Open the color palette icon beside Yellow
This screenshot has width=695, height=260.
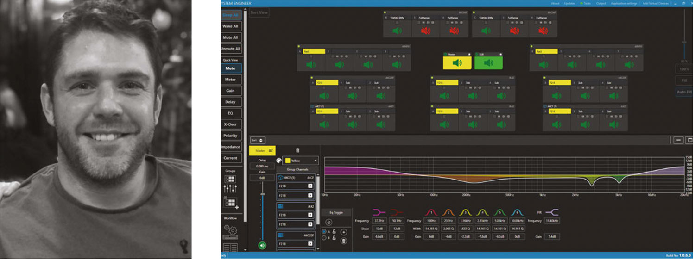click(x=279, y=161)
